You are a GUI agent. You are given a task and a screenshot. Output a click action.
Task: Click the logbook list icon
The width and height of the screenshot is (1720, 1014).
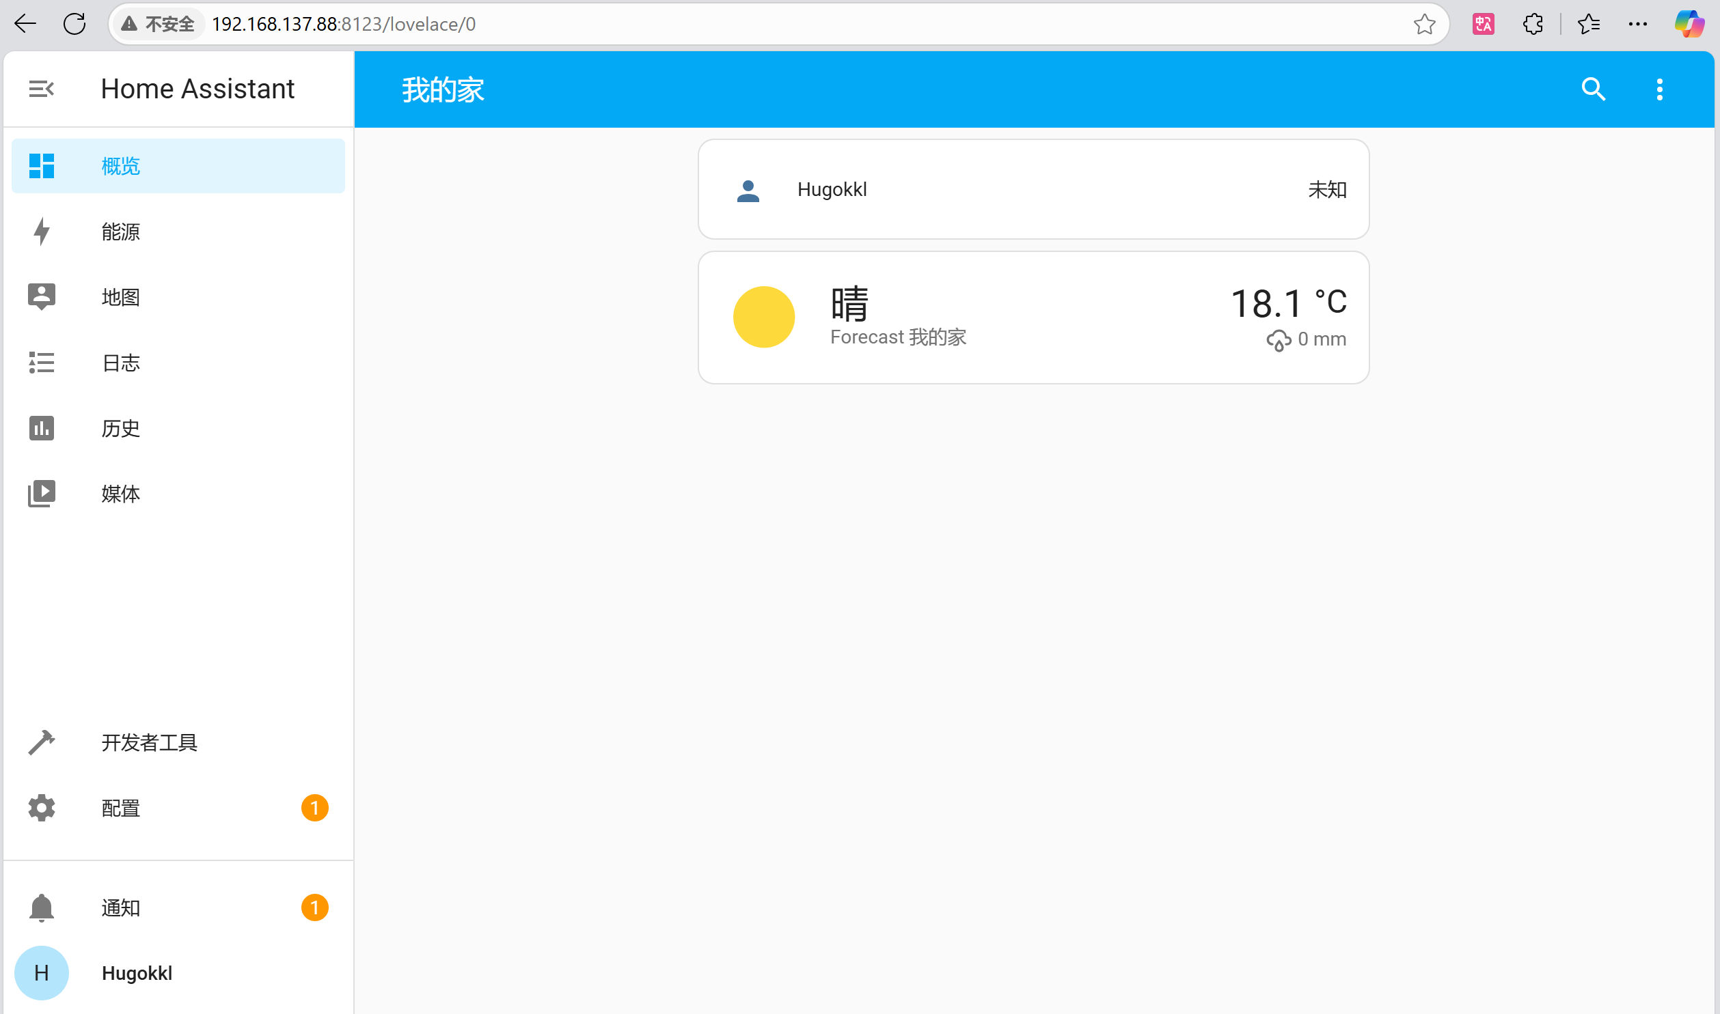[42, 363]
